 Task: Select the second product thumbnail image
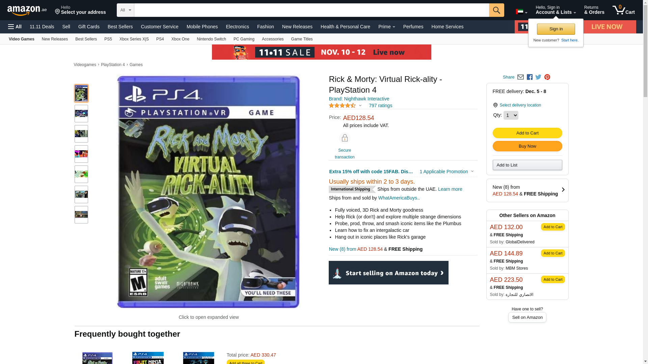coord(81,114)
